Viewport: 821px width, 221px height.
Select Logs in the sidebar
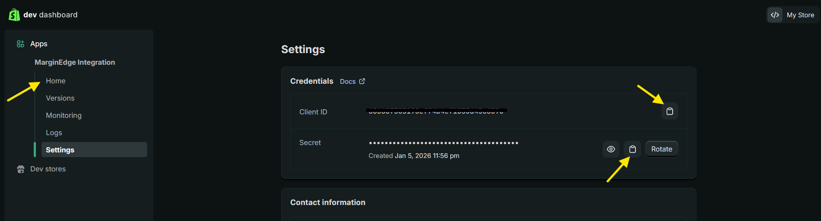54,133
